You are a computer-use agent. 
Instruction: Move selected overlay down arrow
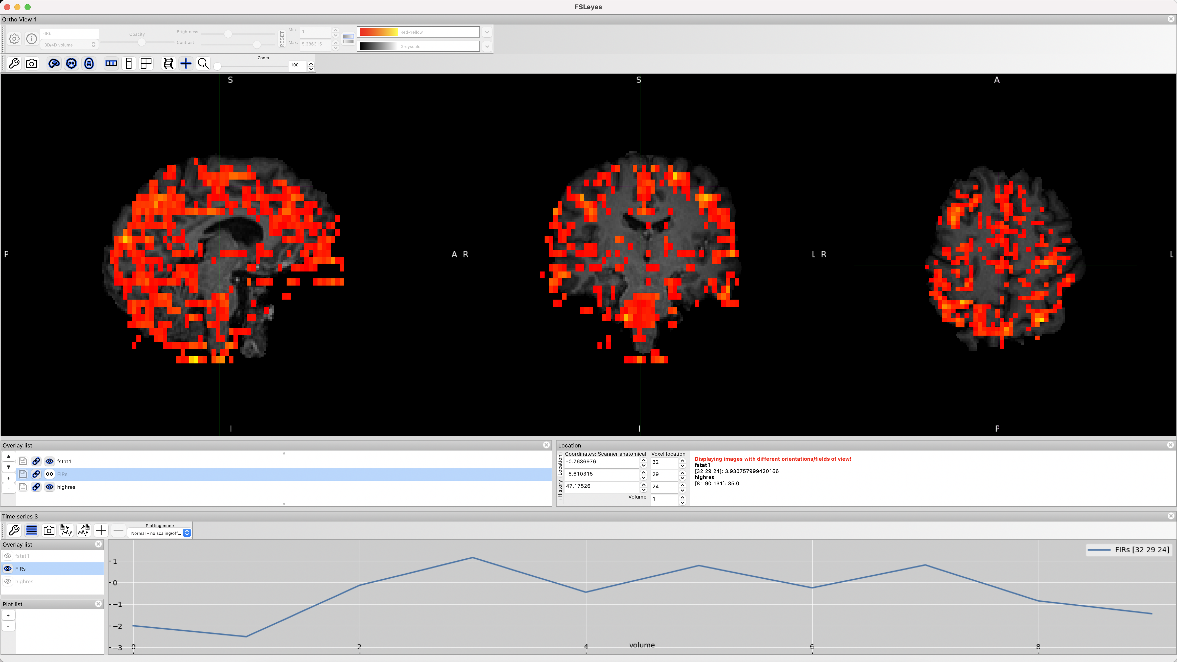pyautogui.click(x=8, y=467)
